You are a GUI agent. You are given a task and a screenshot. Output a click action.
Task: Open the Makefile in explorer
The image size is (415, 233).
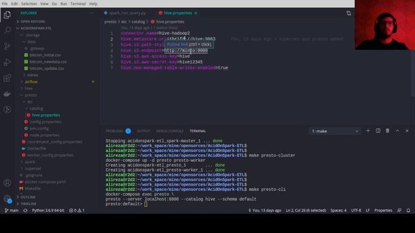pos(32,188)
